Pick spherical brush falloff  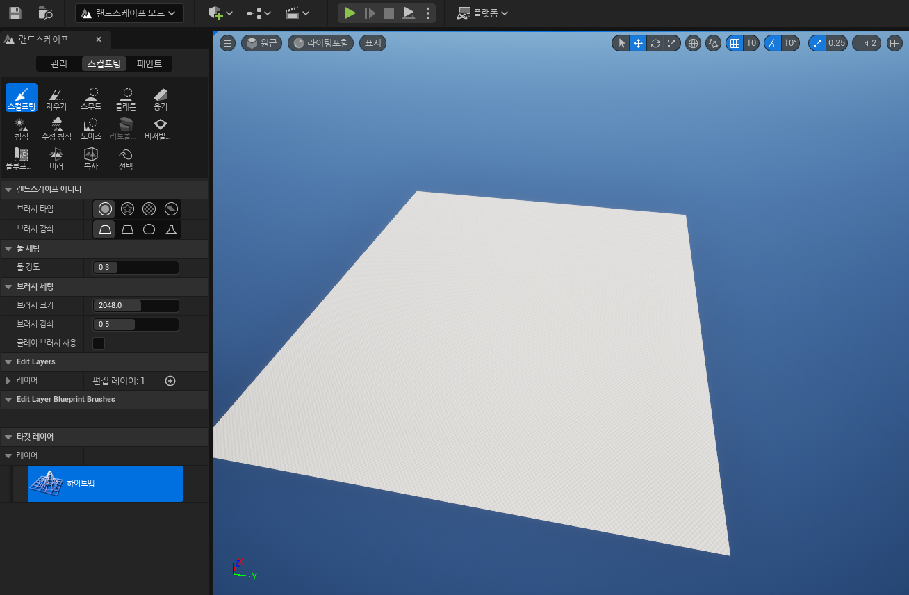(149, 229)
